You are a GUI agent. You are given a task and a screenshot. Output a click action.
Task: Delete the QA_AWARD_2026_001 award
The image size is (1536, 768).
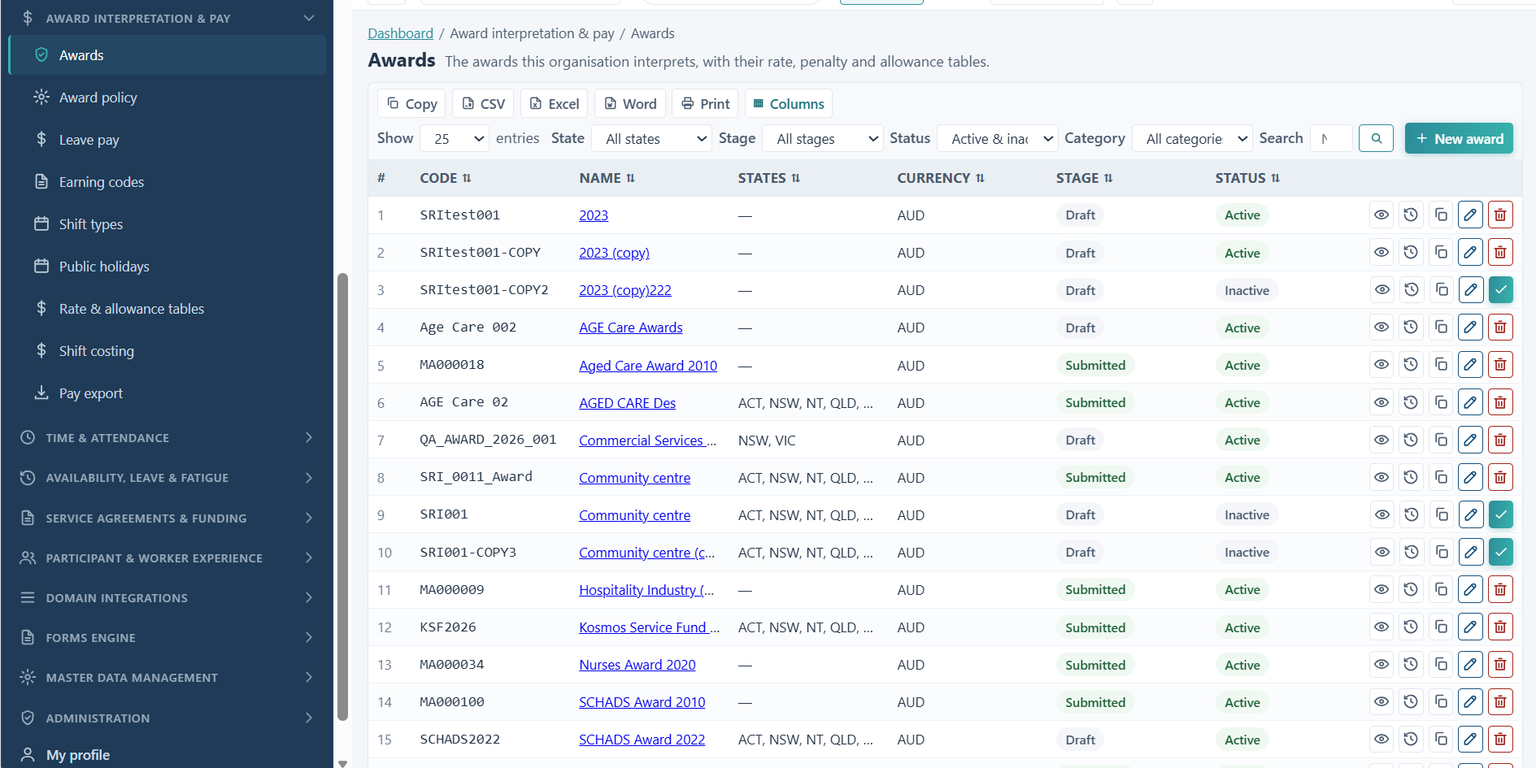tap(1500, 440)
